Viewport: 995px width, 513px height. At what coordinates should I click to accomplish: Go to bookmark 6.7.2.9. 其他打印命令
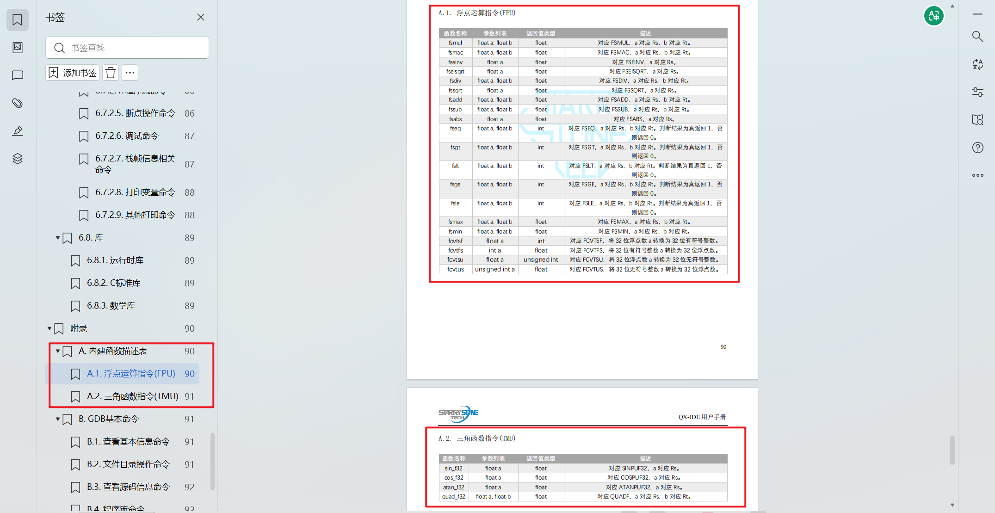[x=135, y=215]
